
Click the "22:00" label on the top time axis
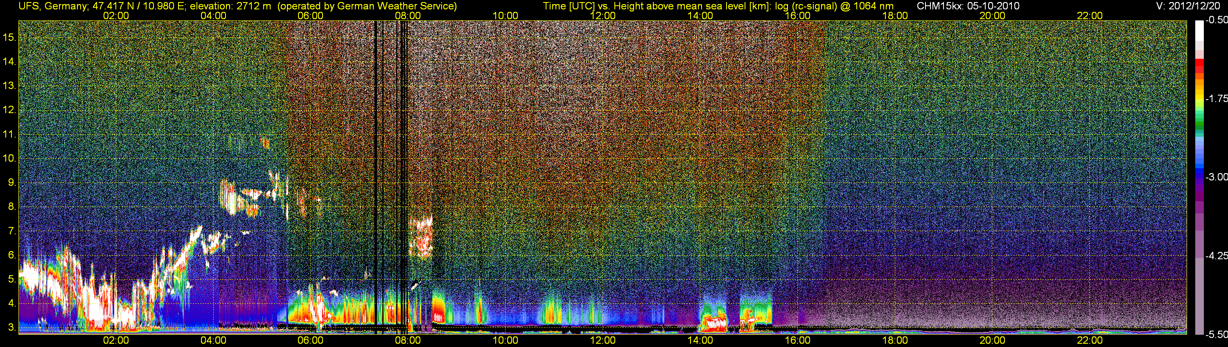tap(1090, 16)
